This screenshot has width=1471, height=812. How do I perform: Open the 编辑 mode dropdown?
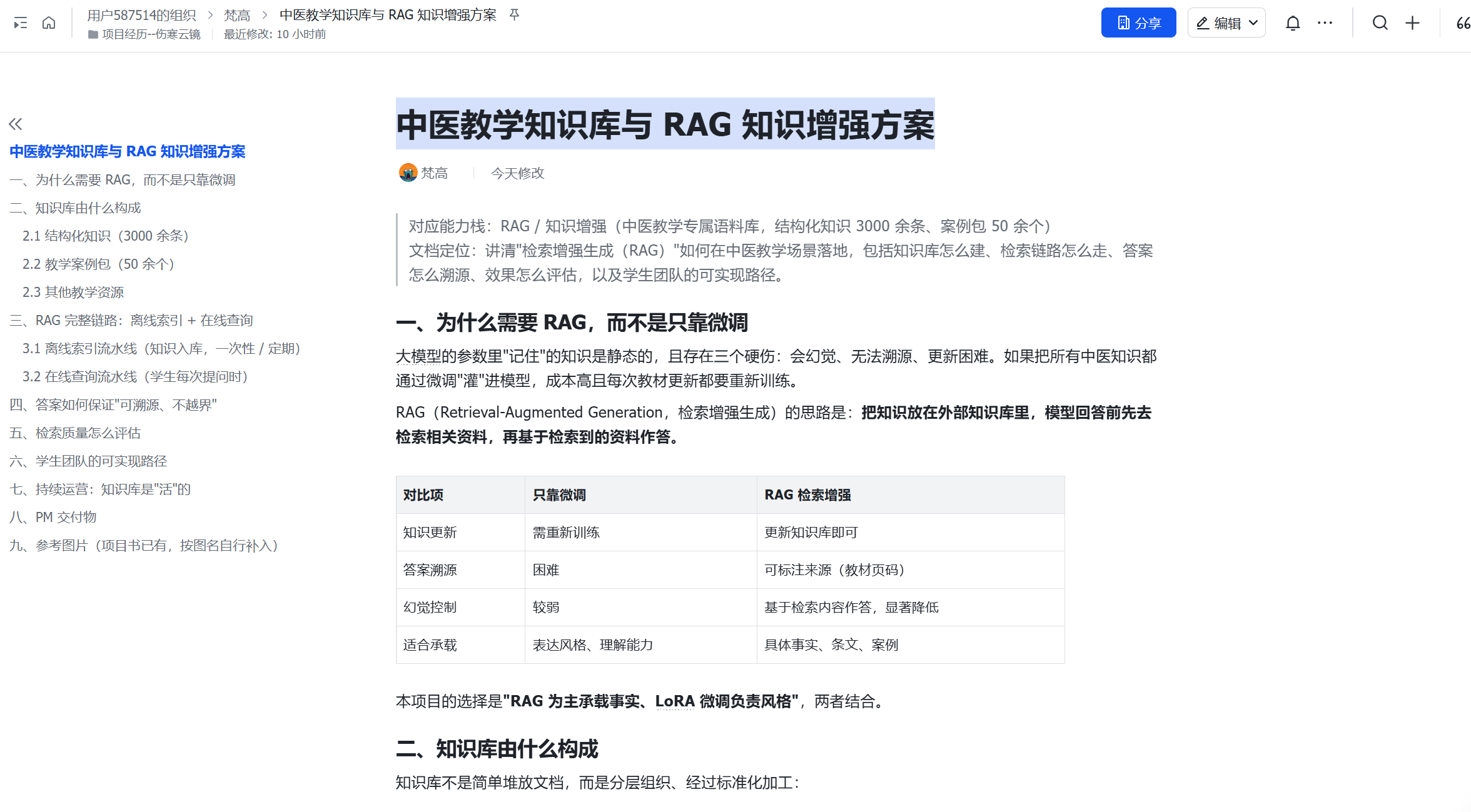pos(1226,23)
